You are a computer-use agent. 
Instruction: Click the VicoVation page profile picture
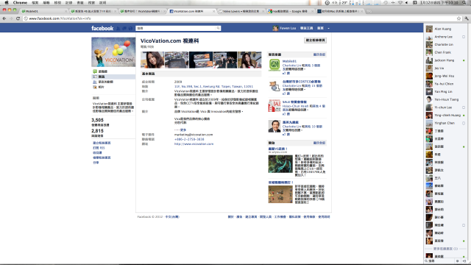pos(113,52)
